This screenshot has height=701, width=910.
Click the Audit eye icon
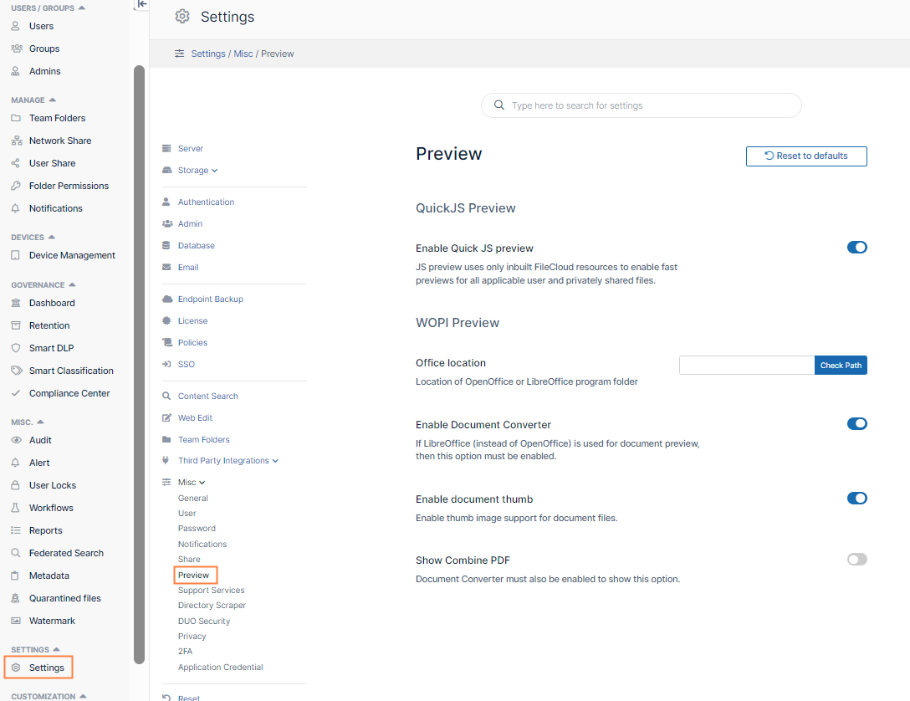click(15, 440)
